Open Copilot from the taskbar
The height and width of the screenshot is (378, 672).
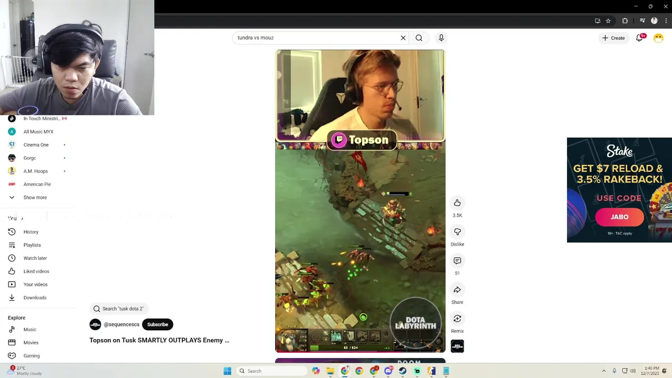(x=316, y=371)
